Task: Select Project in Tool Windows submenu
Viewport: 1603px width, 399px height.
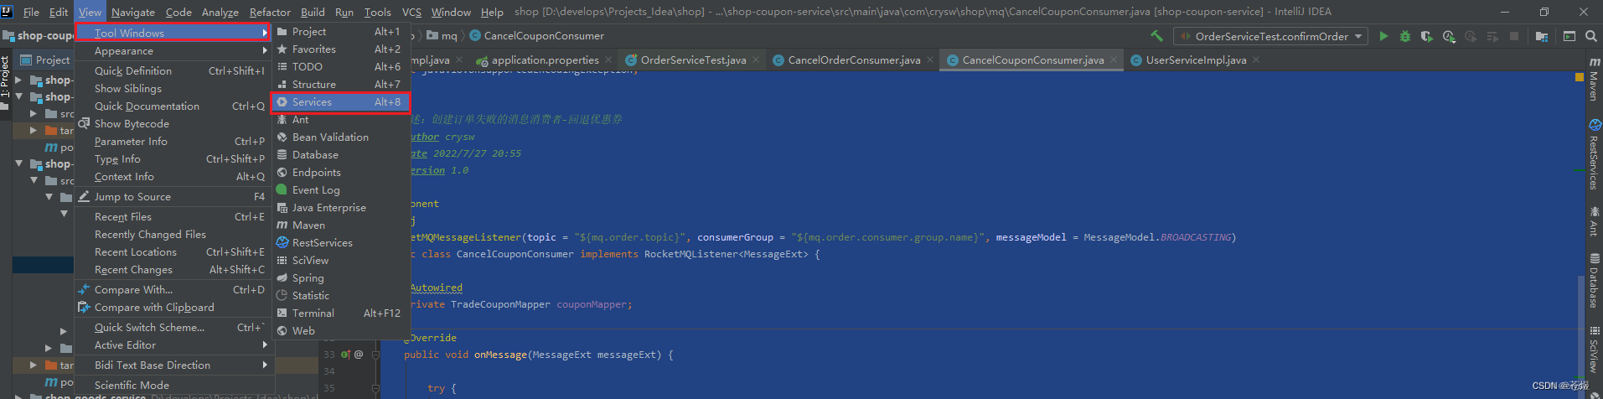Action: pos(340,32)
